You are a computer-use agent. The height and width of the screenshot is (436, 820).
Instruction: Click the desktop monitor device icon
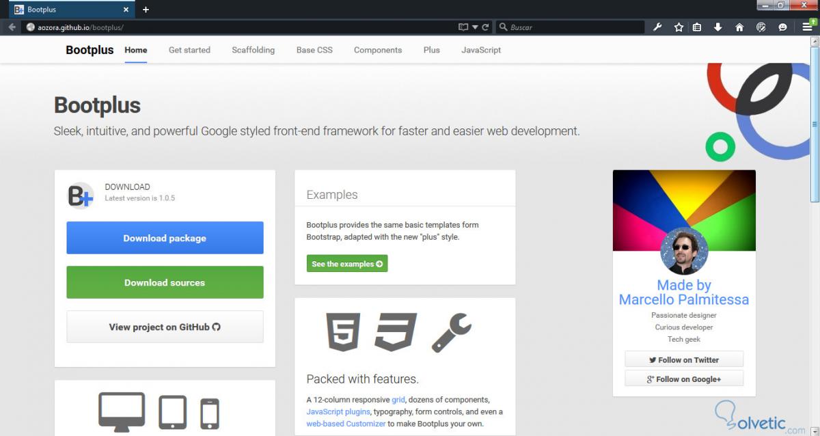(122, 412)
